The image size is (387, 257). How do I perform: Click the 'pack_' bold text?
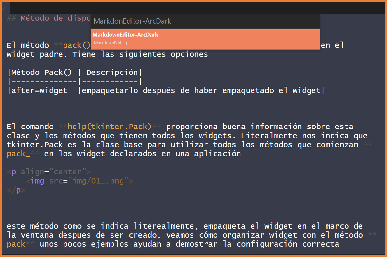point(19,154)
